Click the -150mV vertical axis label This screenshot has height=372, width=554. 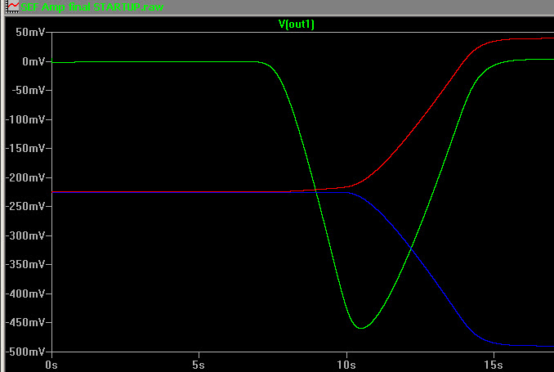(25, 149)
